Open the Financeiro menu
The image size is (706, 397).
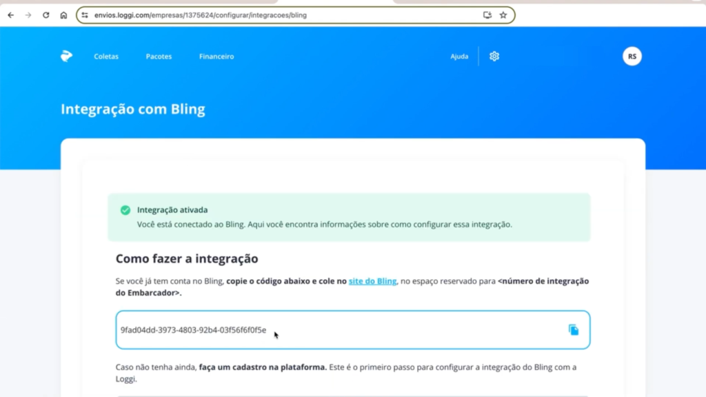coord(216,57)
